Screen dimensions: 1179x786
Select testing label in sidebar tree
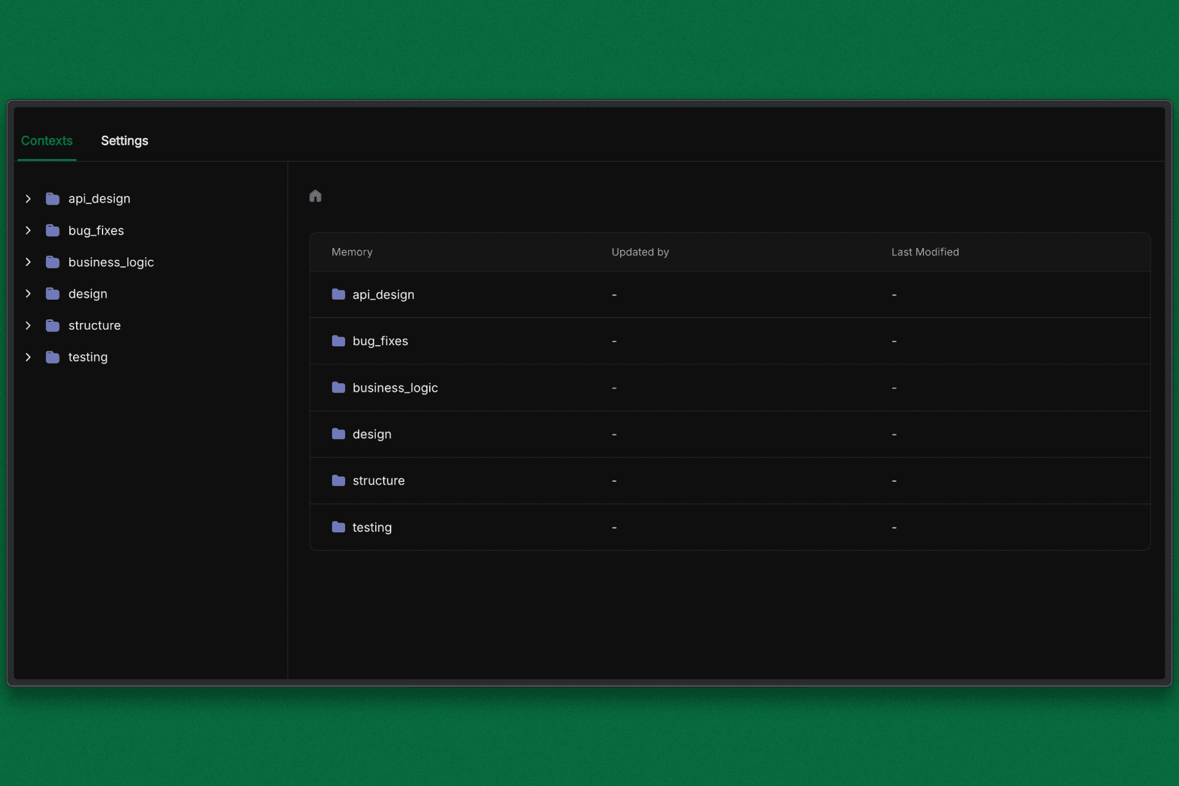click(88, 357)
